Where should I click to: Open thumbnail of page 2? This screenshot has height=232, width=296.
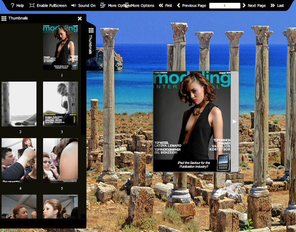coord(19,104)
